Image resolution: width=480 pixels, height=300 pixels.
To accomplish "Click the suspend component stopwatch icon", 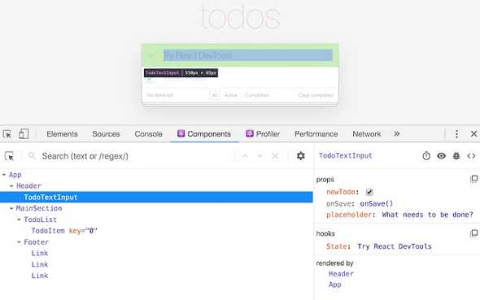I will (426, 156).
